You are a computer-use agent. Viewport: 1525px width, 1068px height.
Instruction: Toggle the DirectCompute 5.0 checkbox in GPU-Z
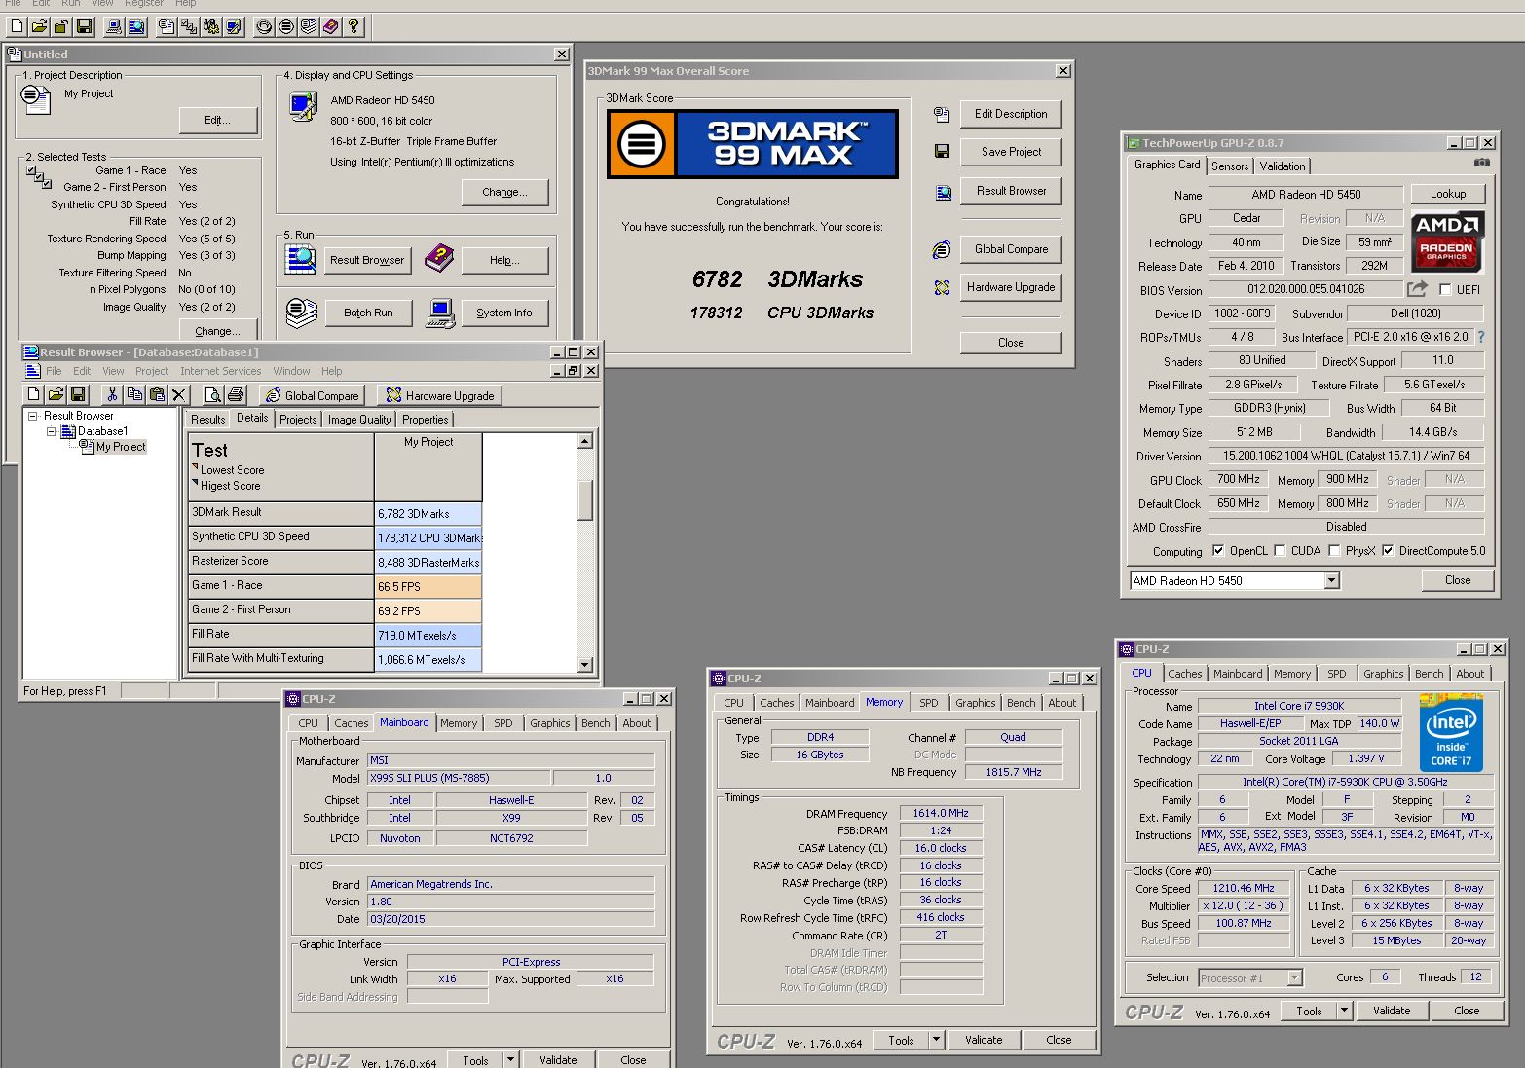(1388, 550)
